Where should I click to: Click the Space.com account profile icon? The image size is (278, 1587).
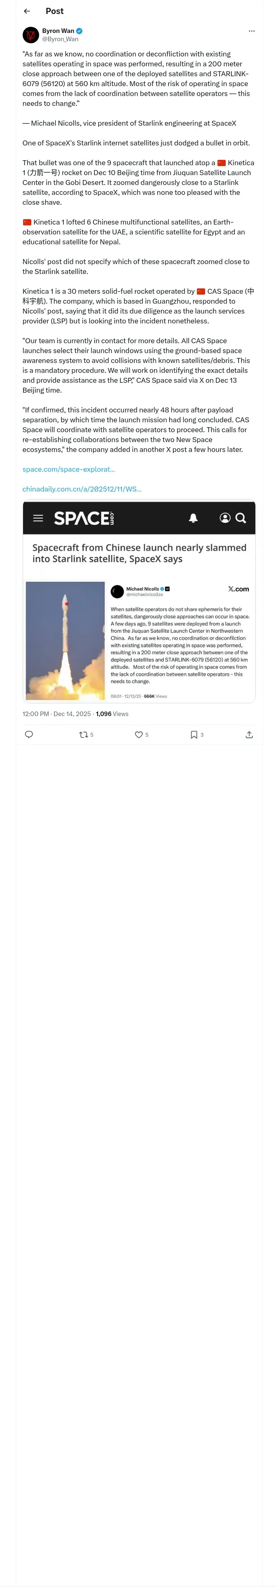(x=225, y=518)
